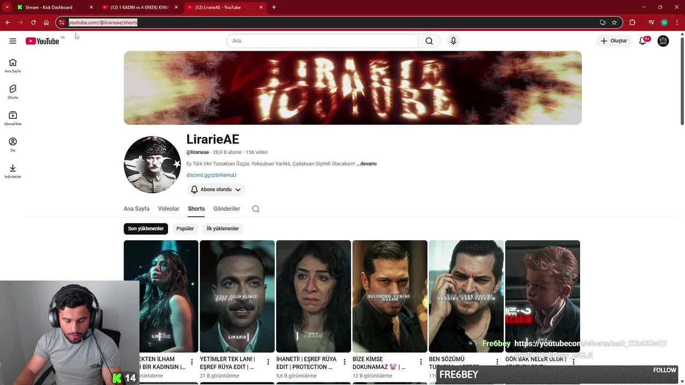Open browser home page button
The height and width of the screenshot is (385, 685).
(x=46, y=22)
